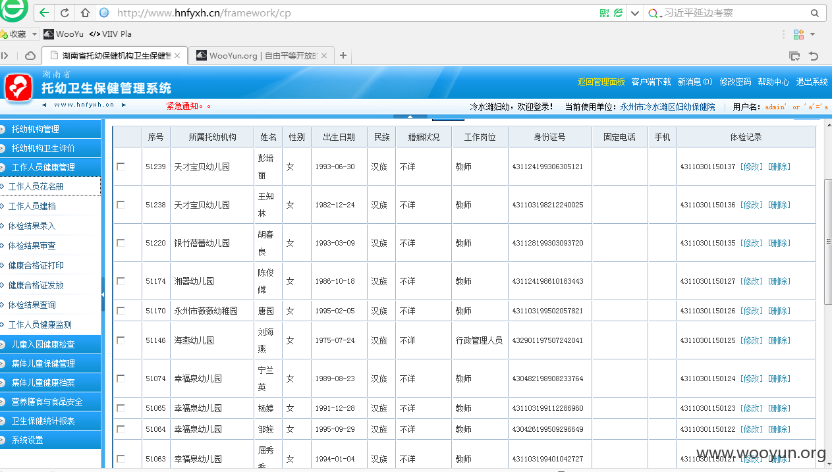Viewport: 832px width, 472px height.
Task: Open 帮助中心 link
Action: (x=773, y=82)
